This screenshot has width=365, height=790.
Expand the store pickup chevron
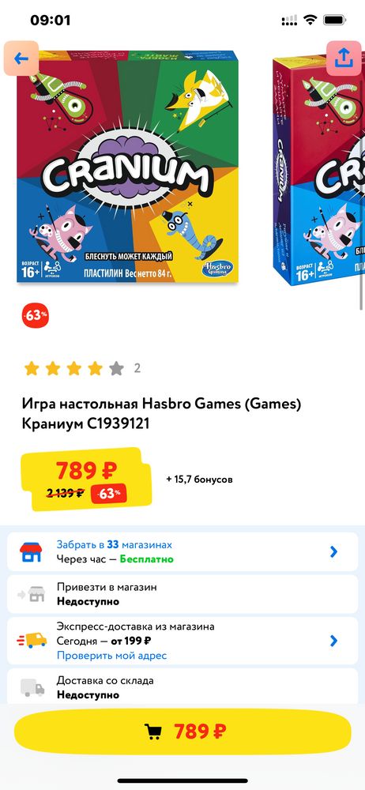click(x=333, y=551)
